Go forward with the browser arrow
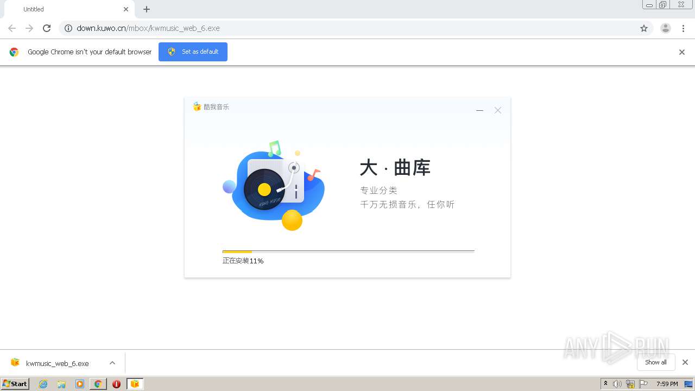Screen dimensions: 695x391 click(x=29, y=28)
